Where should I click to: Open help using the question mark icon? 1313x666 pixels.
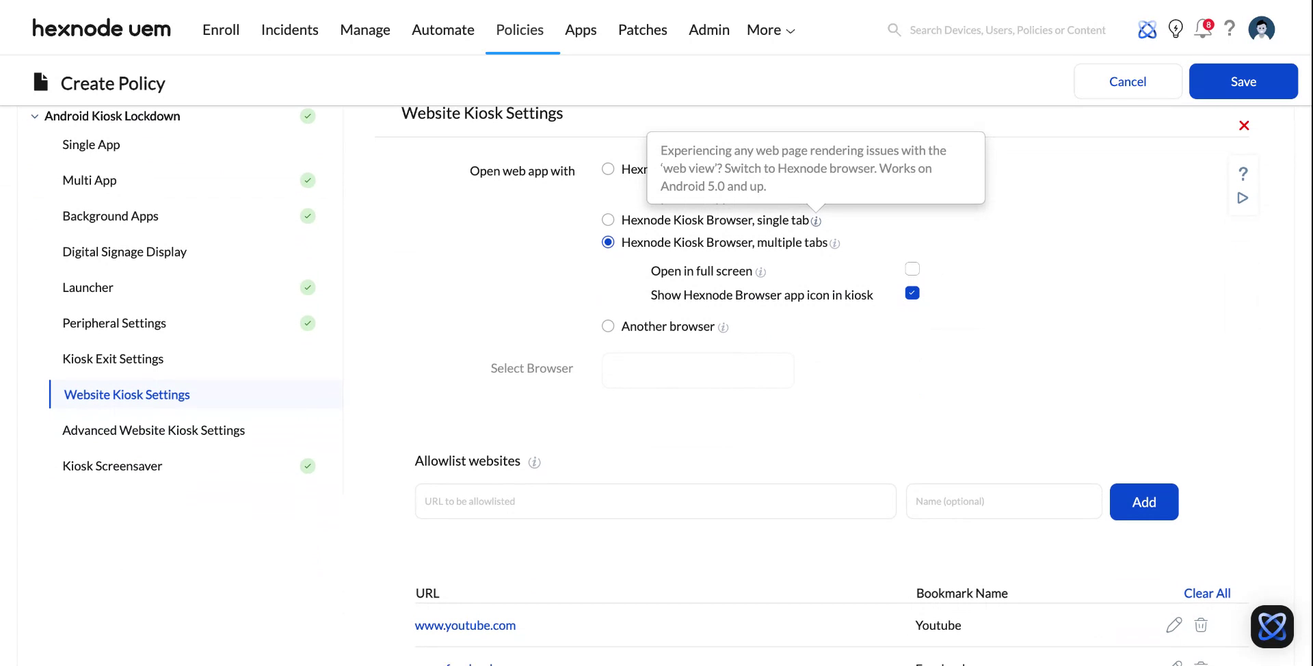1230,29
